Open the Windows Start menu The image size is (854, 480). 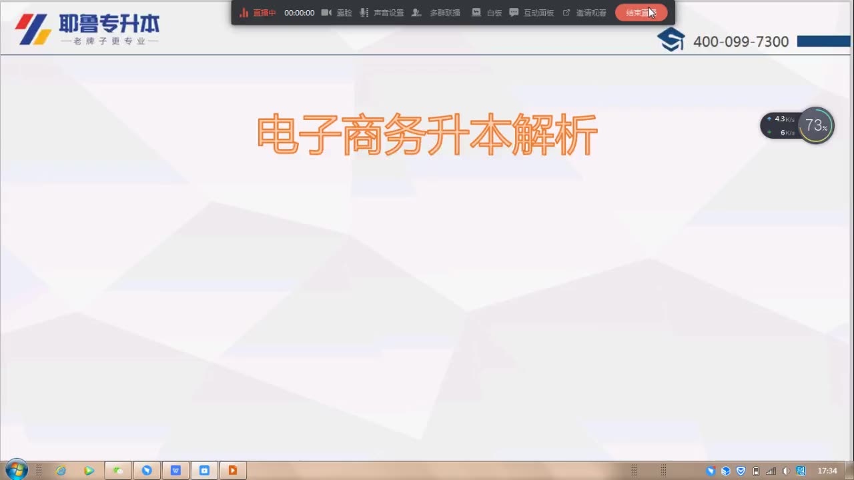pos(16,470)
